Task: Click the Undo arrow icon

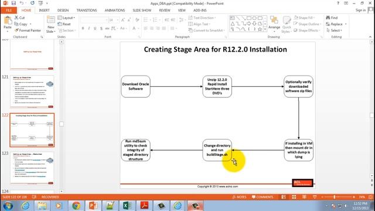Action: pyautogui.click(x=22, y=3)
